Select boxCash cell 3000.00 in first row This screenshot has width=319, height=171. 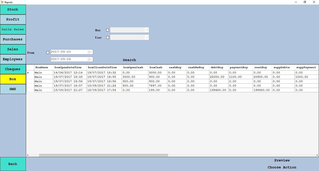158,72
